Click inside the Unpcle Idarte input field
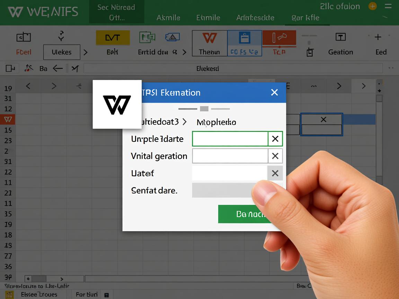 tap(230, 139)
